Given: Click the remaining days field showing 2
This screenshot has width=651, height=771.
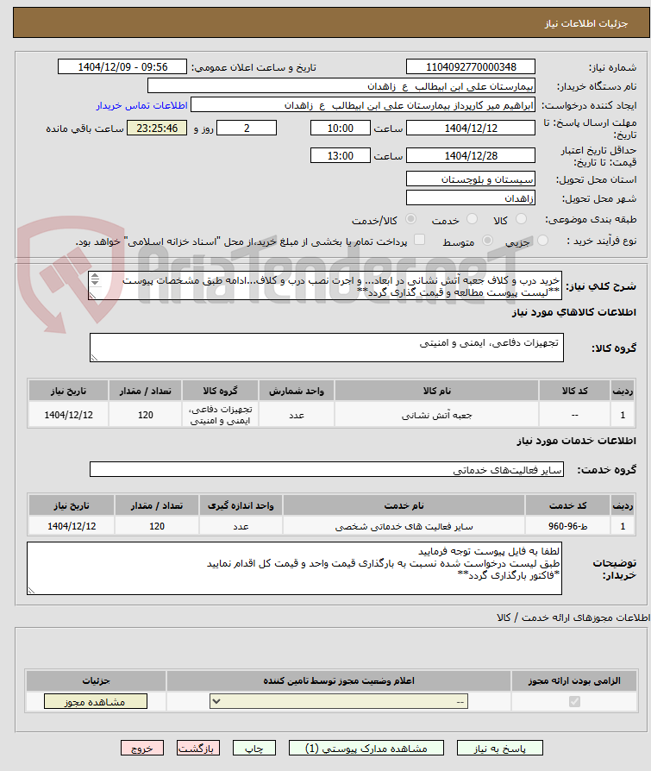Looking at the screenshot, I should (x=247, y=128).
